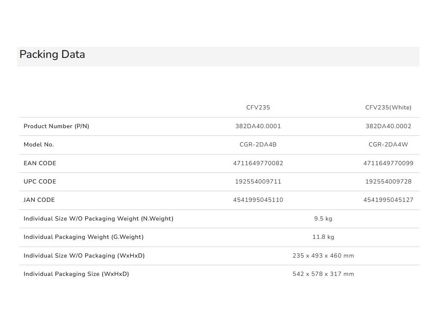The width and height of the screenshot is (436, 327).
Task: Select model number CGR-2DA4W
Action: pyautogui.click(x=388, y=145)
